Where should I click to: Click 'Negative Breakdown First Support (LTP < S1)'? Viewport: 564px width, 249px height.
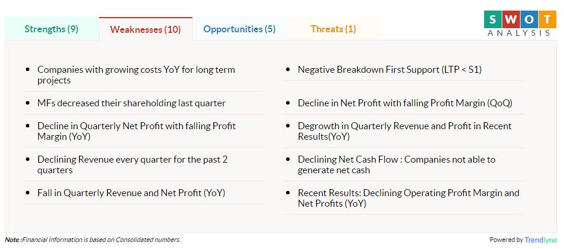pos(390,70)
